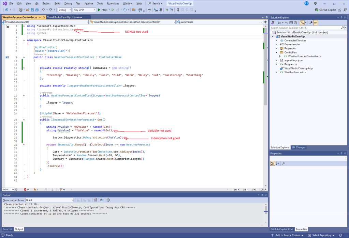The width and height of the screenshot is (349, 238).
Task: Expand the Dependencies node in Solution Explorer
Action: [x=276, y=44]
